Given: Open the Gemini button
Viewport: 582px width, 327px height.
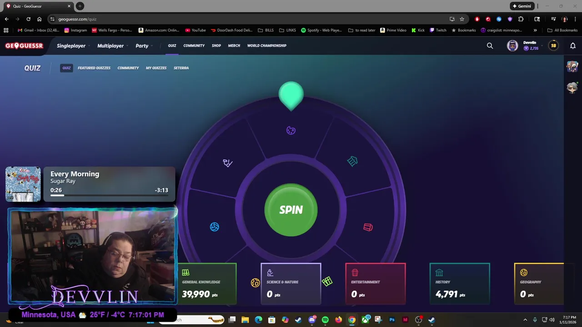Looking at the screenshot, I should tap(522, 6).
